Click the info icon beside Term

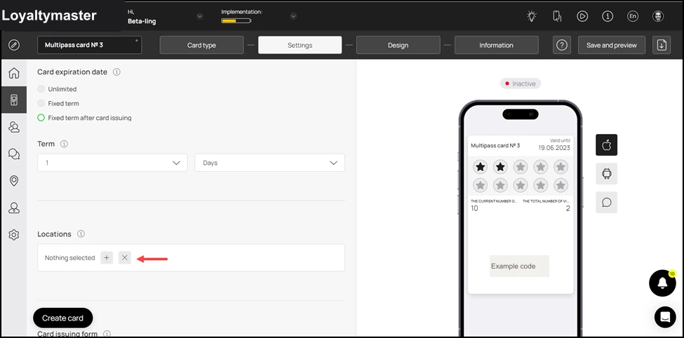tap(64, 144)
